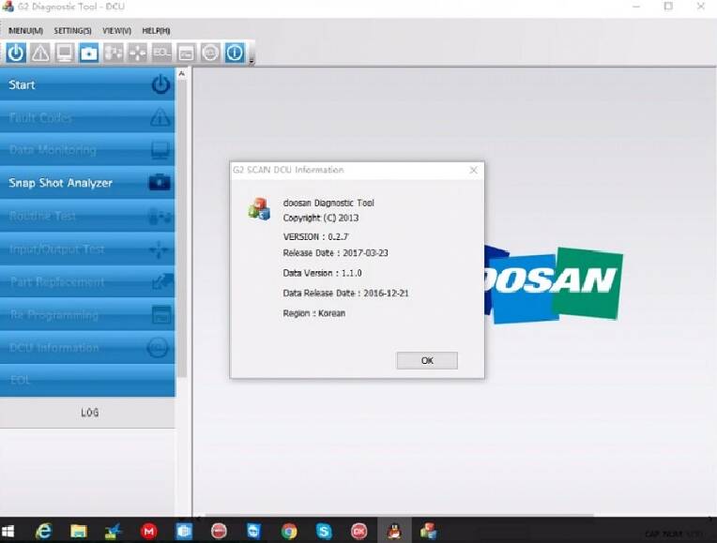Select Input/Output Test in the side panel

tap(87, 249)
